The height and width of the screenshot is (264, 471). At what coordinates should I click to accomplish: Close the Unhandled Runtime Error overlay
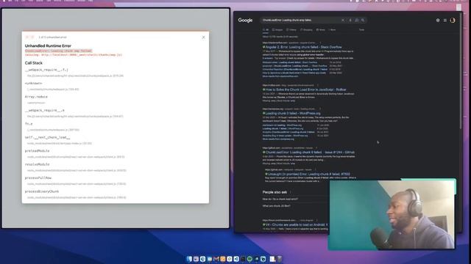point(203,37)
